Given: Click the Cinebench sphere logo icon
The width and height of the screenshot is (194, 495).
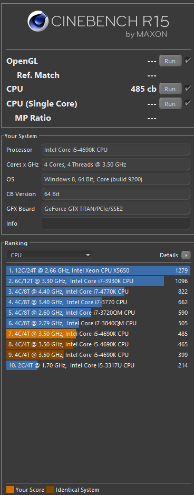Looking at the screenshot, I should [x=38, y=21].
